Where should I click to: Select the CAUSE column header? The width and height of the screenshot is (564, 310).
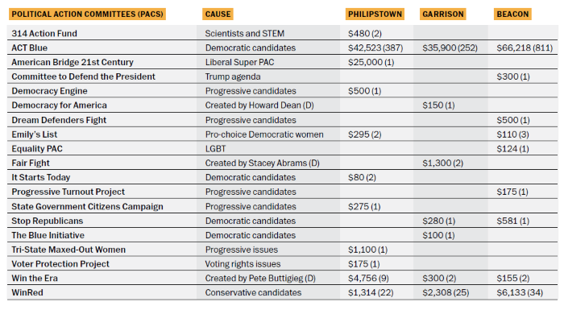coord(218,14)
